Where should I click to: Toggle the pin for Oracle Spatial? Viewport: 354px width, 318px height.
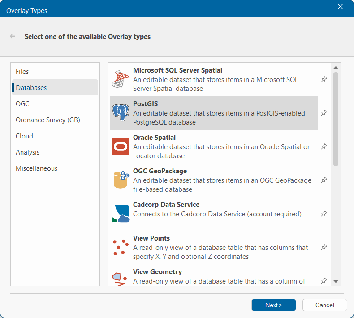(324, 146)
